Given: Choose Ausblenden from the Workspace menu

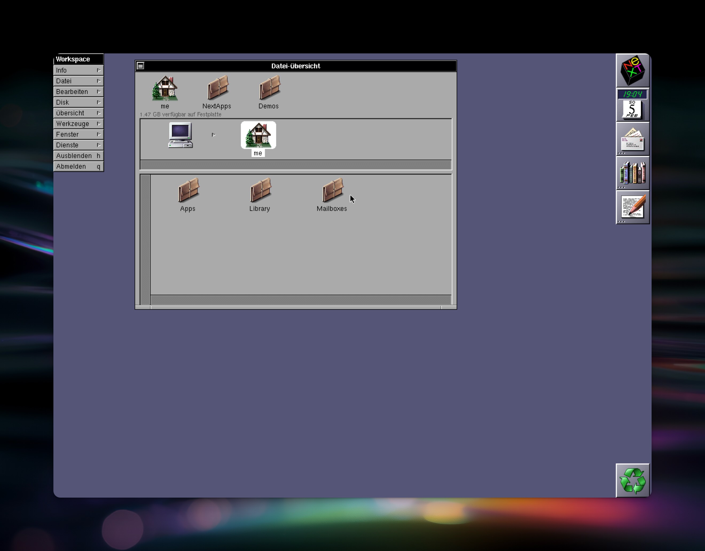Looking at the screenshot, I should pyautogui.click(x=79, y=156).
